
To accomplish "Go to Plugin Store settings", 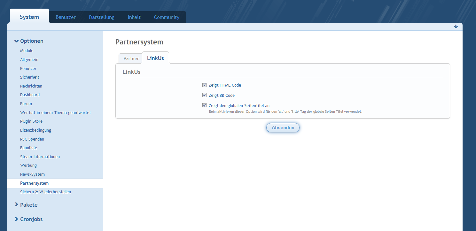I will 31,121.
